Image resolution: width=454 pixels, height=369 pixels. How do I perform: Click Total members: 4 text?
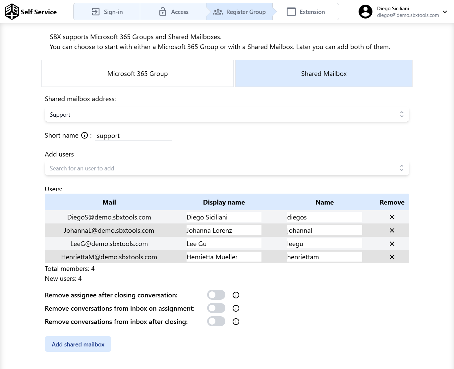pos(70,269)
